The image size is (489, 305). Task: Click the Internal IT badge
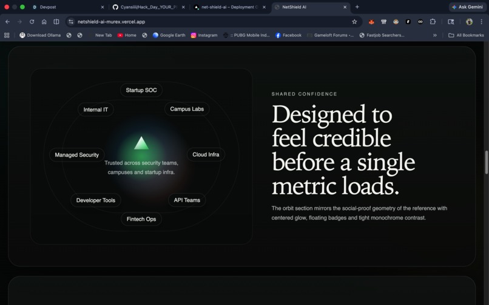95,110
